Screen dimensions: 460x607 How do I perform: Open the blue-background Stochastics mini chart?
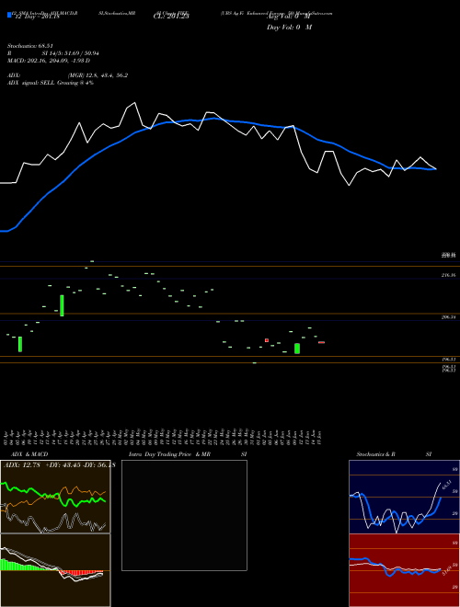pos(404,497)
